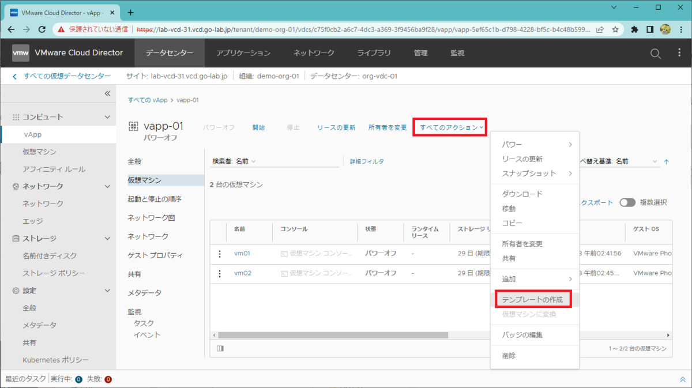The height and width of the screenshot is (388, 692).
Task: Click the failed tasks count badge
Action: [x=108, y=379]
